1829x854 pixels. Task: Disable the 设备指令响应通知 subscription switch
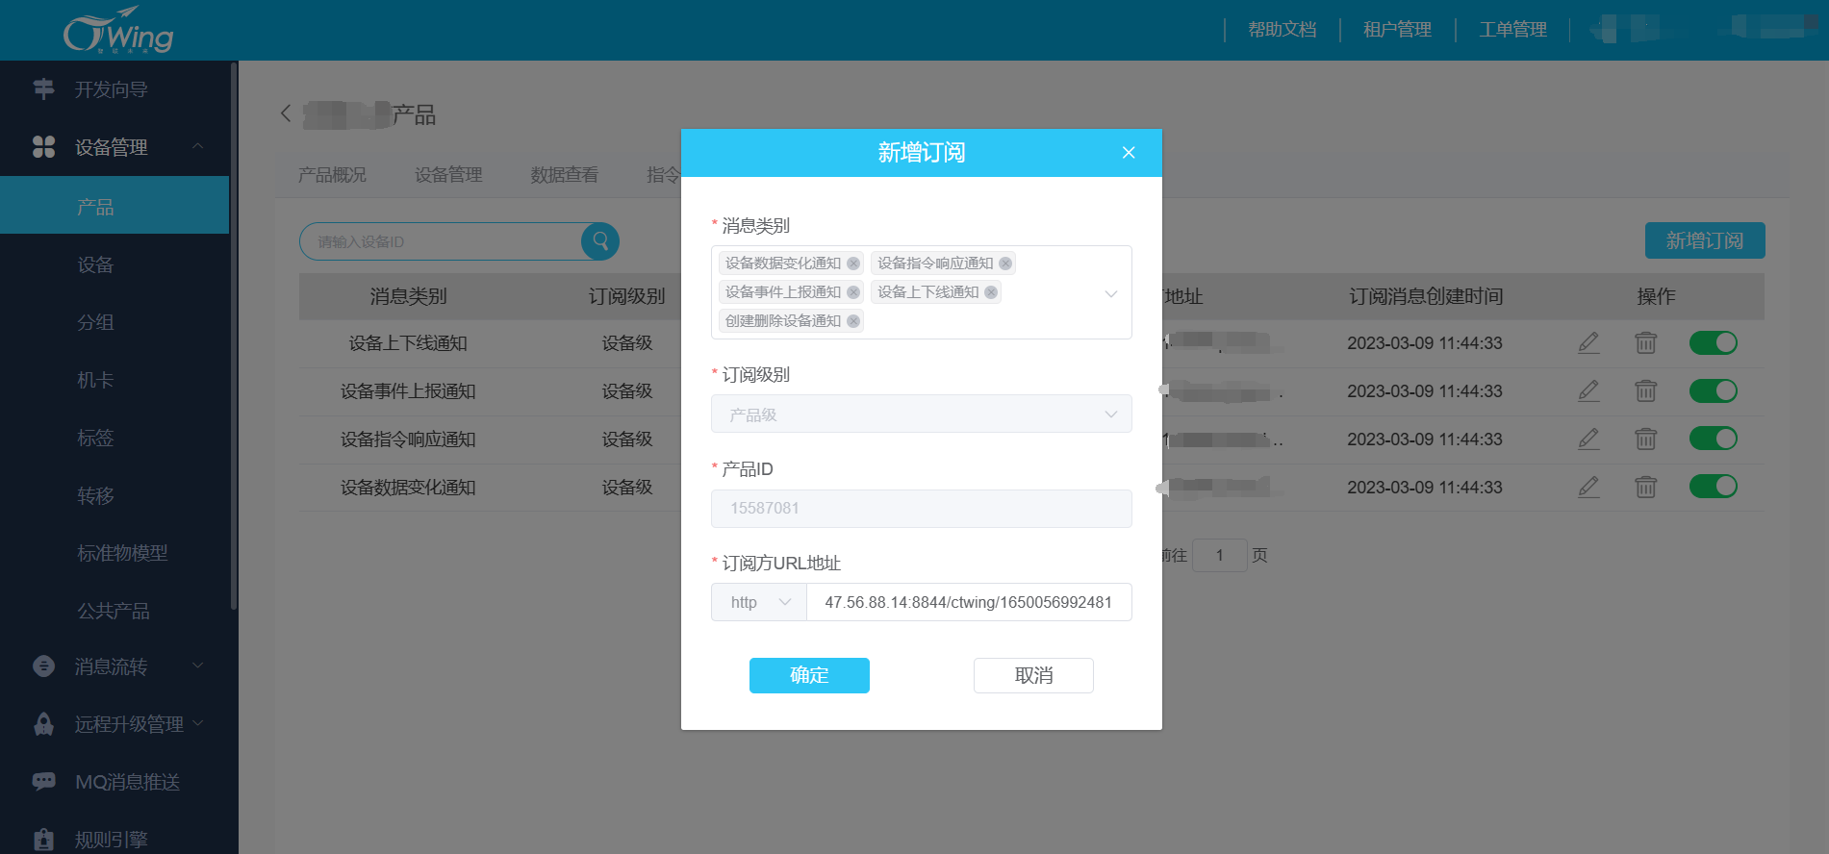[x=1713, y=439]
